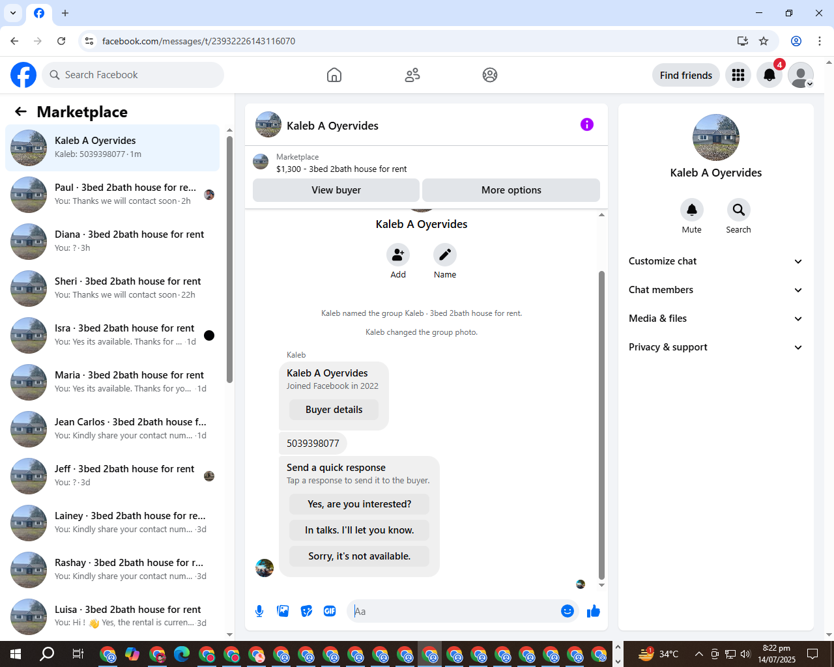Screen dimensions: 834x667
Task: Choose a sticker icon
Action: point(306,611)
